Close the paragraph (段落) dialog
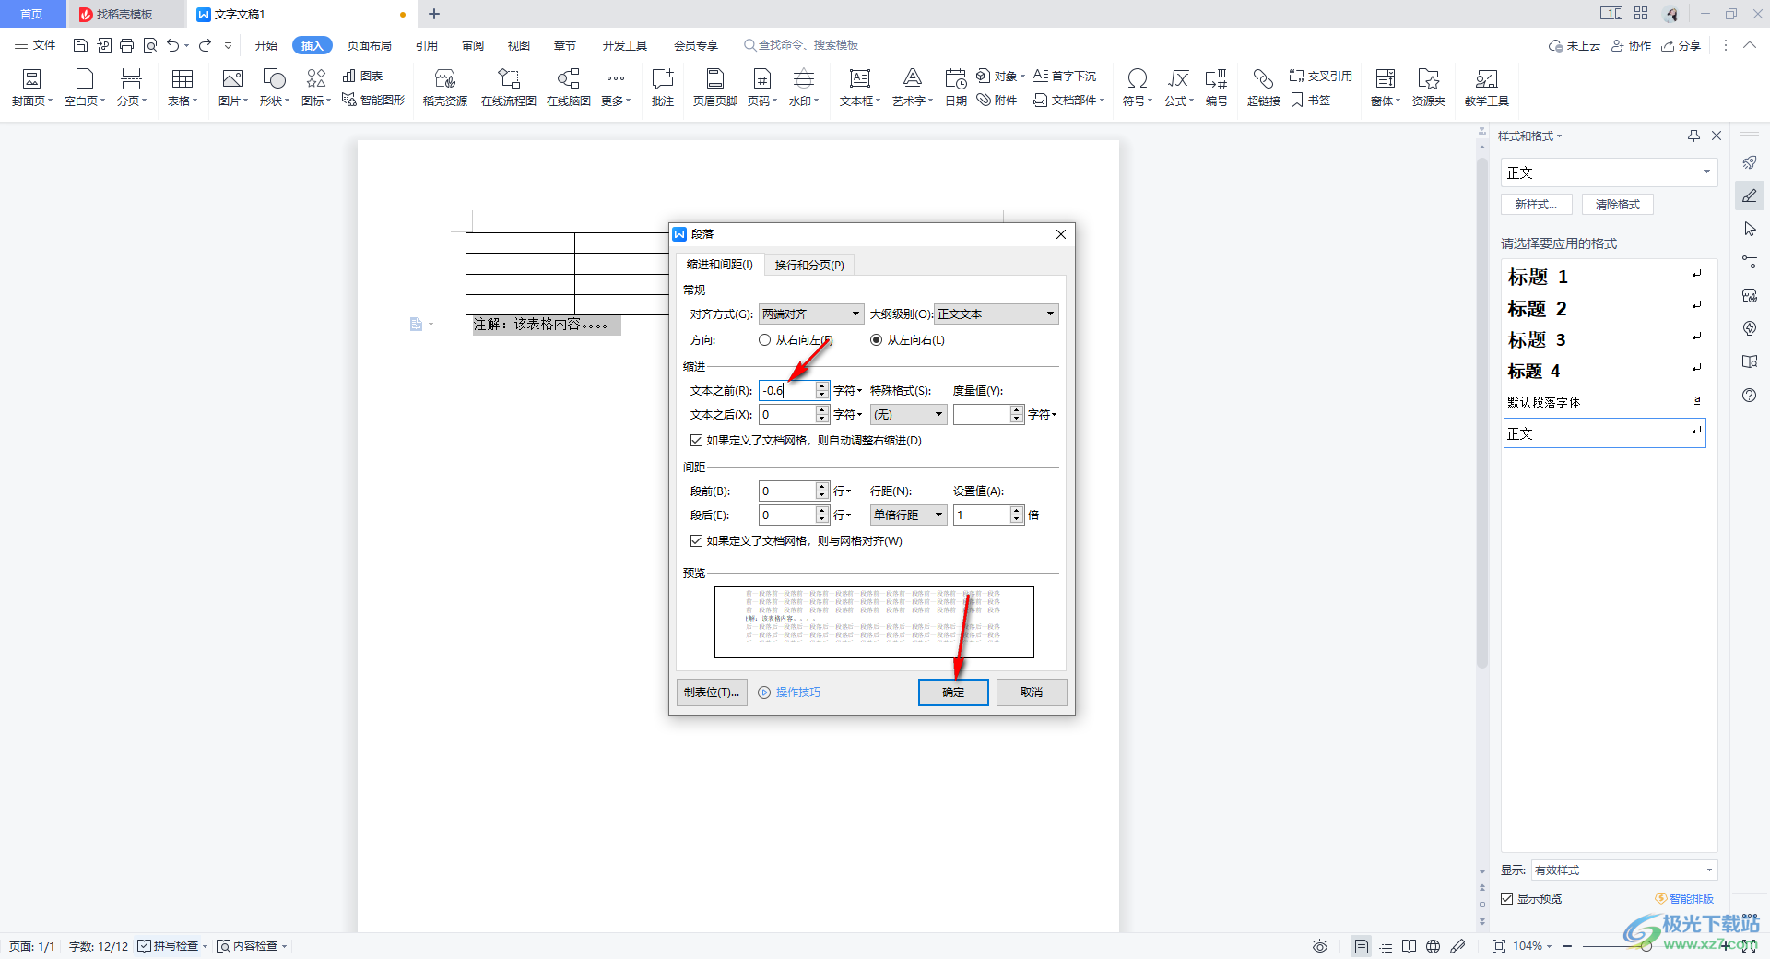This screenshot has width=1770, height=959. pos(1061,234)
